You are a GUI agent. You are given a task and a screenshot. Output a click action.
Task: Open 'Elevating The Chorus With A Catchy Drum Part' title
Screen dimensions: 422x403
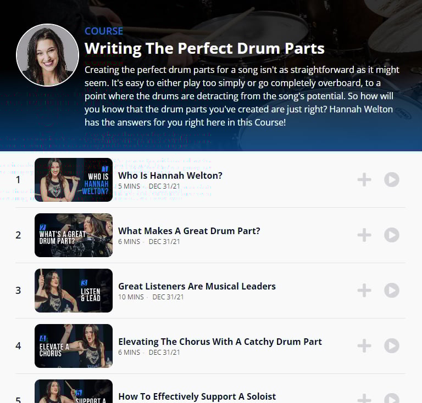click(220, 342)
